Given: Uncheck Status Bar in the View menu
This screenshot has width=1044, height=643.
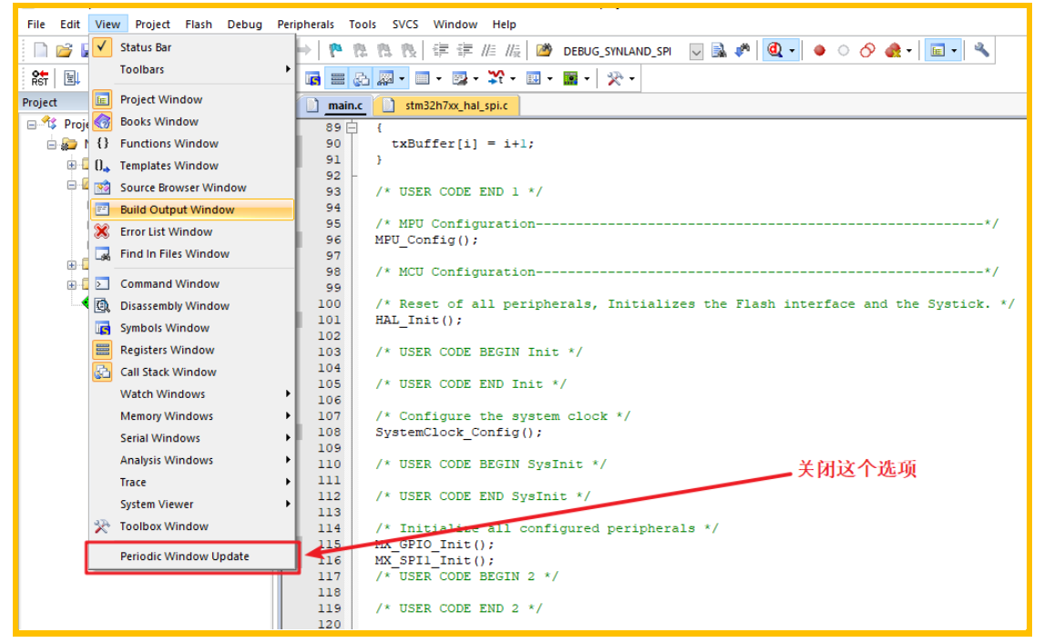Looking at the screenshot, I should click(192, 47).
